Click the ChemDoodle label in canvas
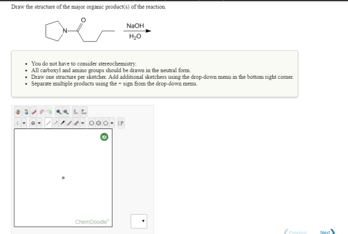Image resolution: width=348 pixels, height=234 pixels. (x=92, y=222)
